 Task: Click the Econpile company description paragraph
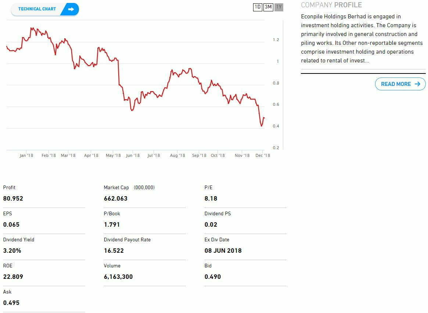point(362,39)
